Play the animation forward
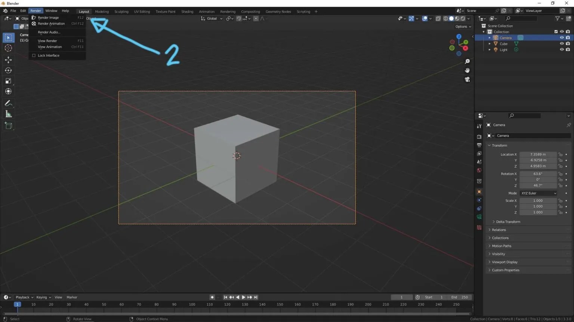Image resolution: width=574 pixels, height=322 pixels. point(244,297)
